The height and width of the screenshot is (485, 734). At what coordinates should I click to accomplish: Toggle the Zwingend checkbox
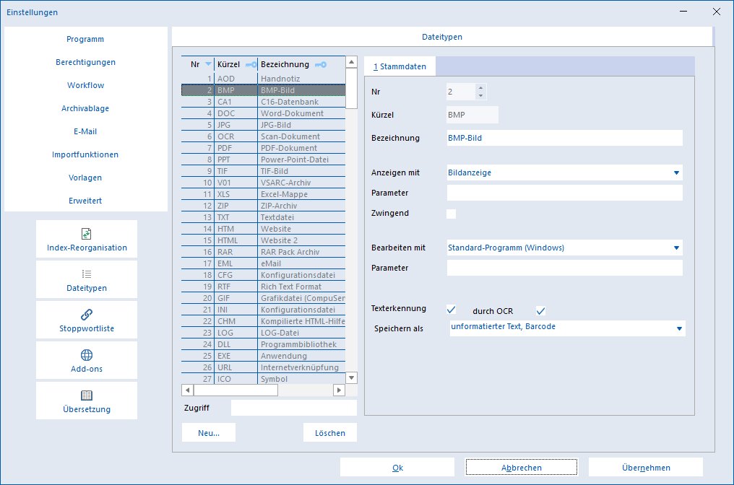[x=452, y=214]
